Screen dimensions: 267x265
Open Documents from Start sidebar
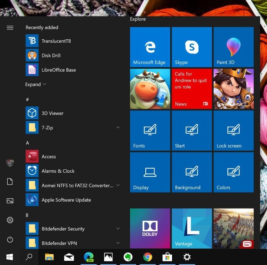pos(10,181)
